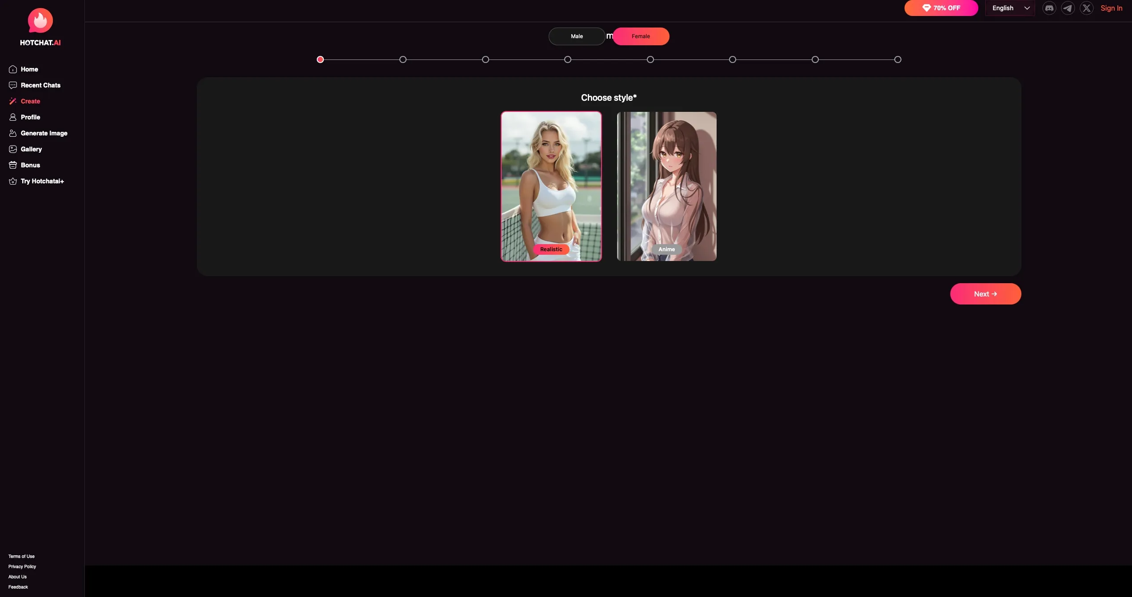Screen dimensions: 1132x597
Task: Click the Gallery picture icon
Action: (x=13, y=149)
